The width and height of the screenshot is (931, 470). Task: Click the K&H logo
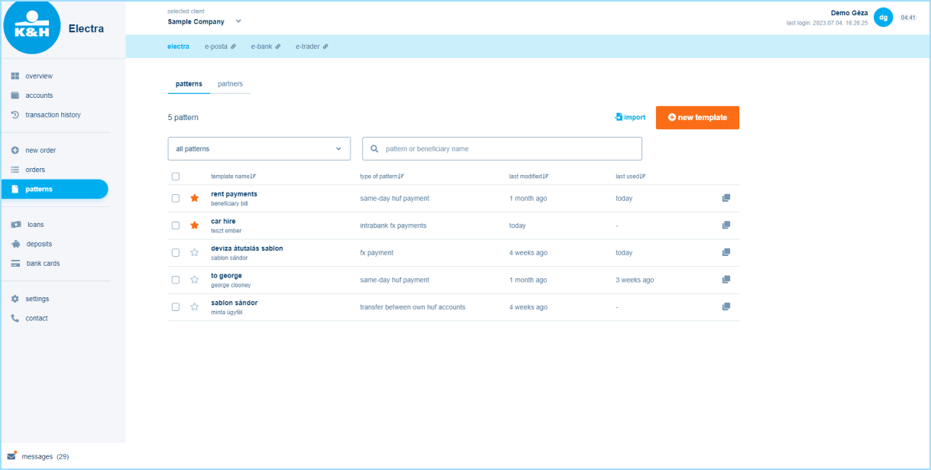32,27
